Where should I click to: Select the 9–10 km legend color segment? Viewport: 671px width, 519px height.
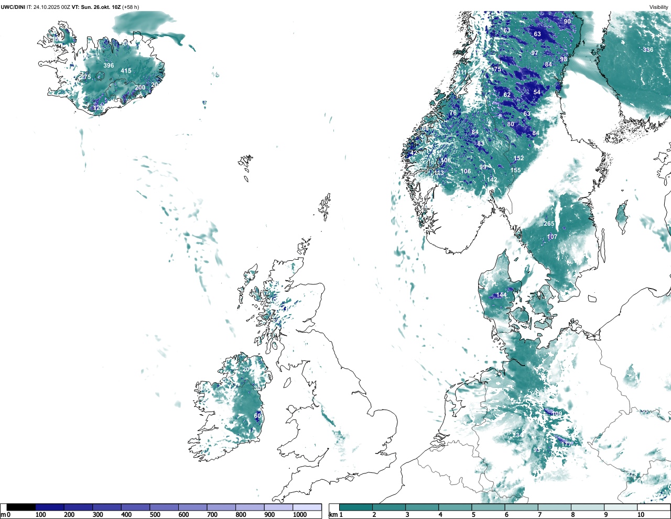pos(620,507)
